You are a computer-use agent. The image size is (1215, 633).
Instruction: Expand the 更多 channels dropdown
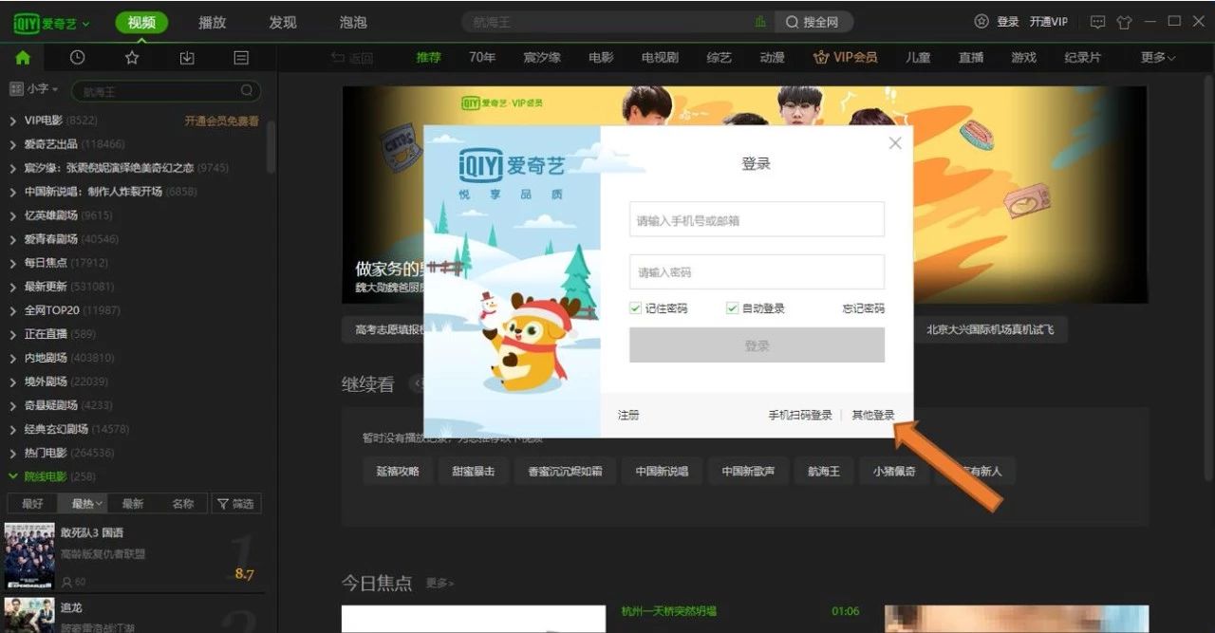(1158, 58)
